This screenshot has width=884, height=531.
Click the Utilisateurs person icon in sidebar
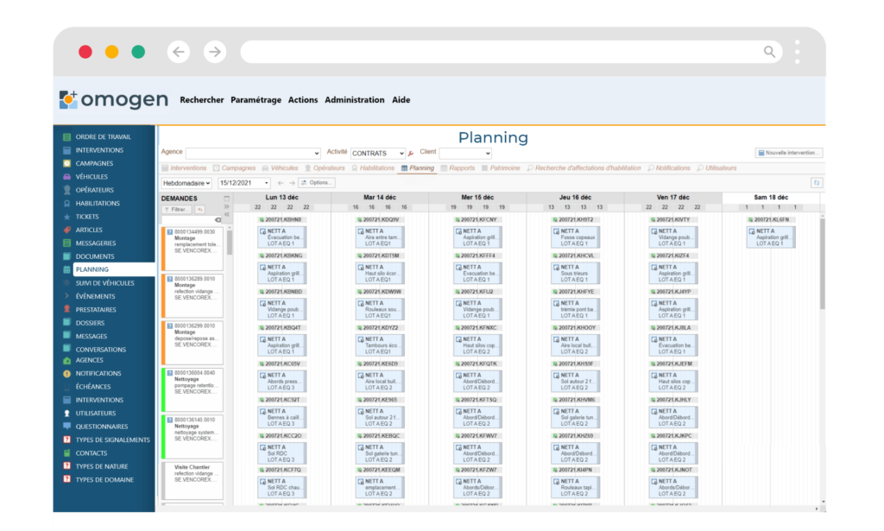tap(66, 414)
